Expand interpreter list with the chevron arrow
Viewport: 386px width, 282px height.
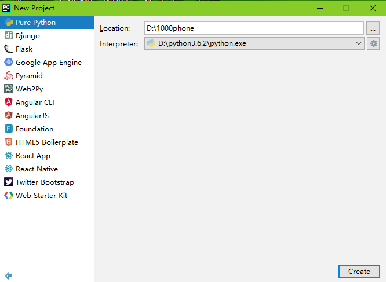click(359, 43)
